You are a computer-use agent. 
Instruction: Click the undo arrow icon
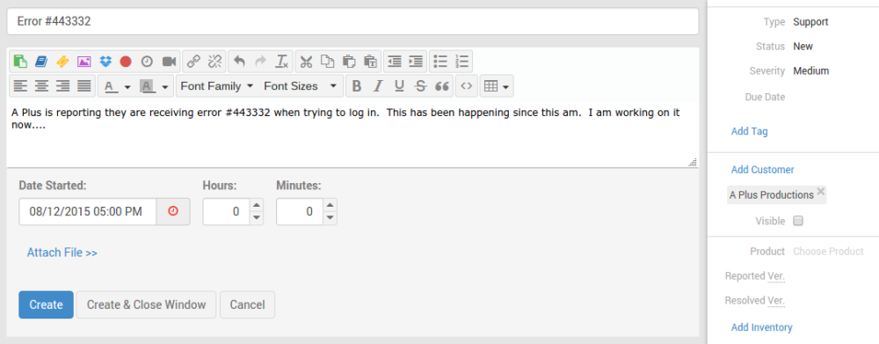(239, 62)
